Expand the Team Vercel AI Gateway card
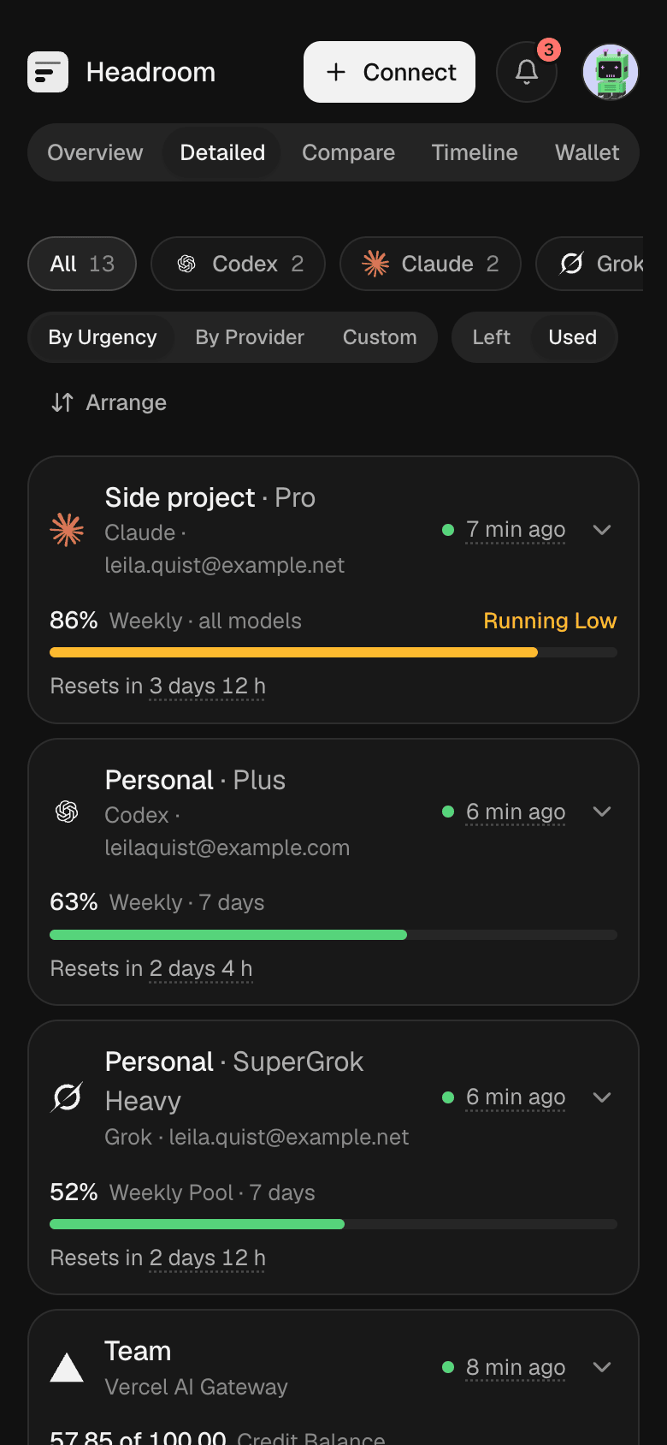Image resolution: width=667 pixels, height=1445 pixels. pos(602,1367)
